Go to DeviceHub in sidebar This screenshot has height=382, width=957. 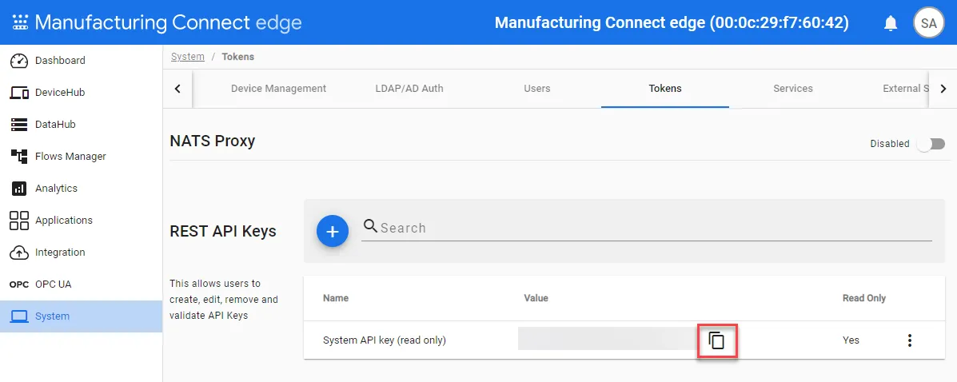point(82,92)
